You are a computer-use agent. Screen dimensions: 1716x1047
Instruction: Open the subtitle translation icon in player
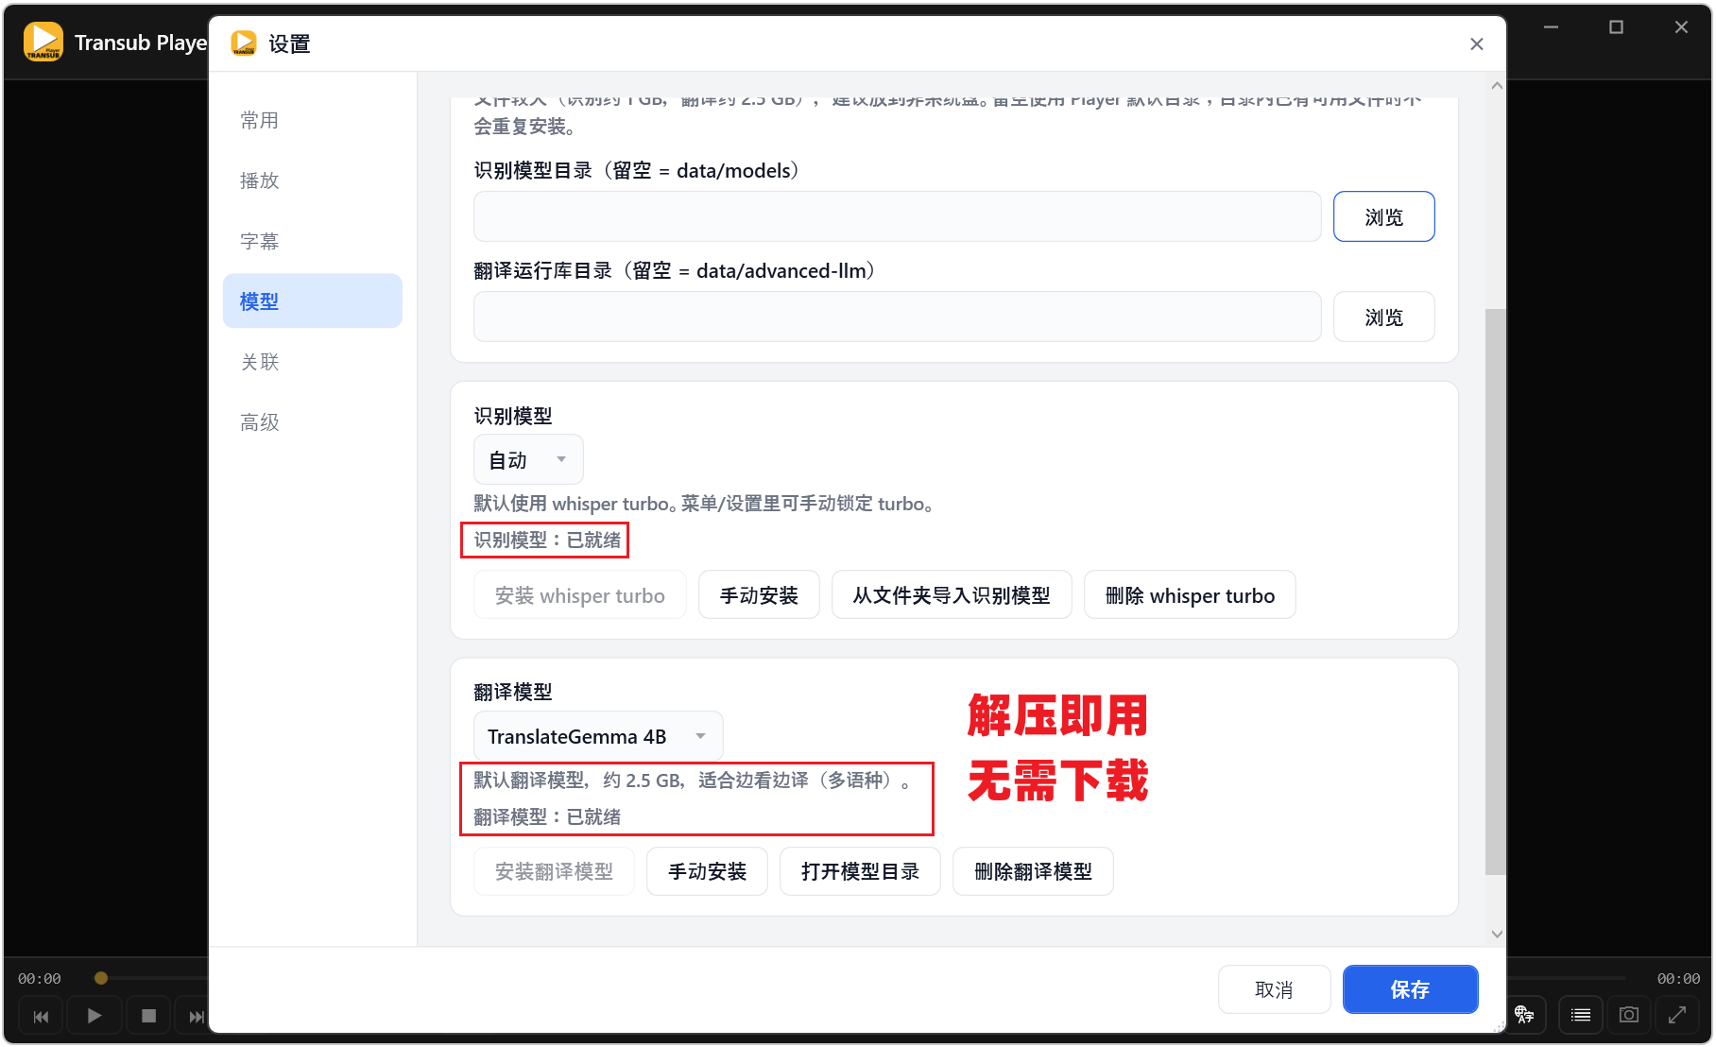tap(1524, 1015)
